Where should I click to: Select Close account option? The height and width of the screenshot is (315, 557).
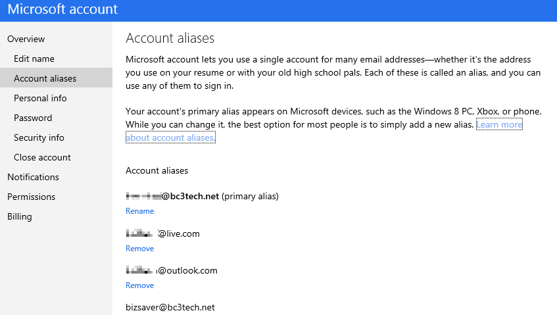tap(42, 157)
